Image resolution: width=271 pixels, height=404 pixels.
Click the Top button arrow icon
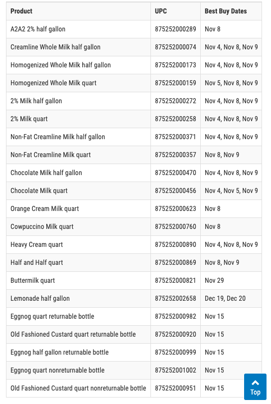[255, 383]
